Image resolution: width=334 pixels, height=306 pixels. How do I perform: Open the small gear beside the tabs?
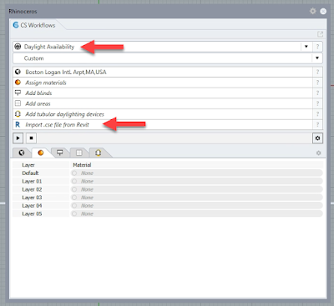tap(319, 153)
